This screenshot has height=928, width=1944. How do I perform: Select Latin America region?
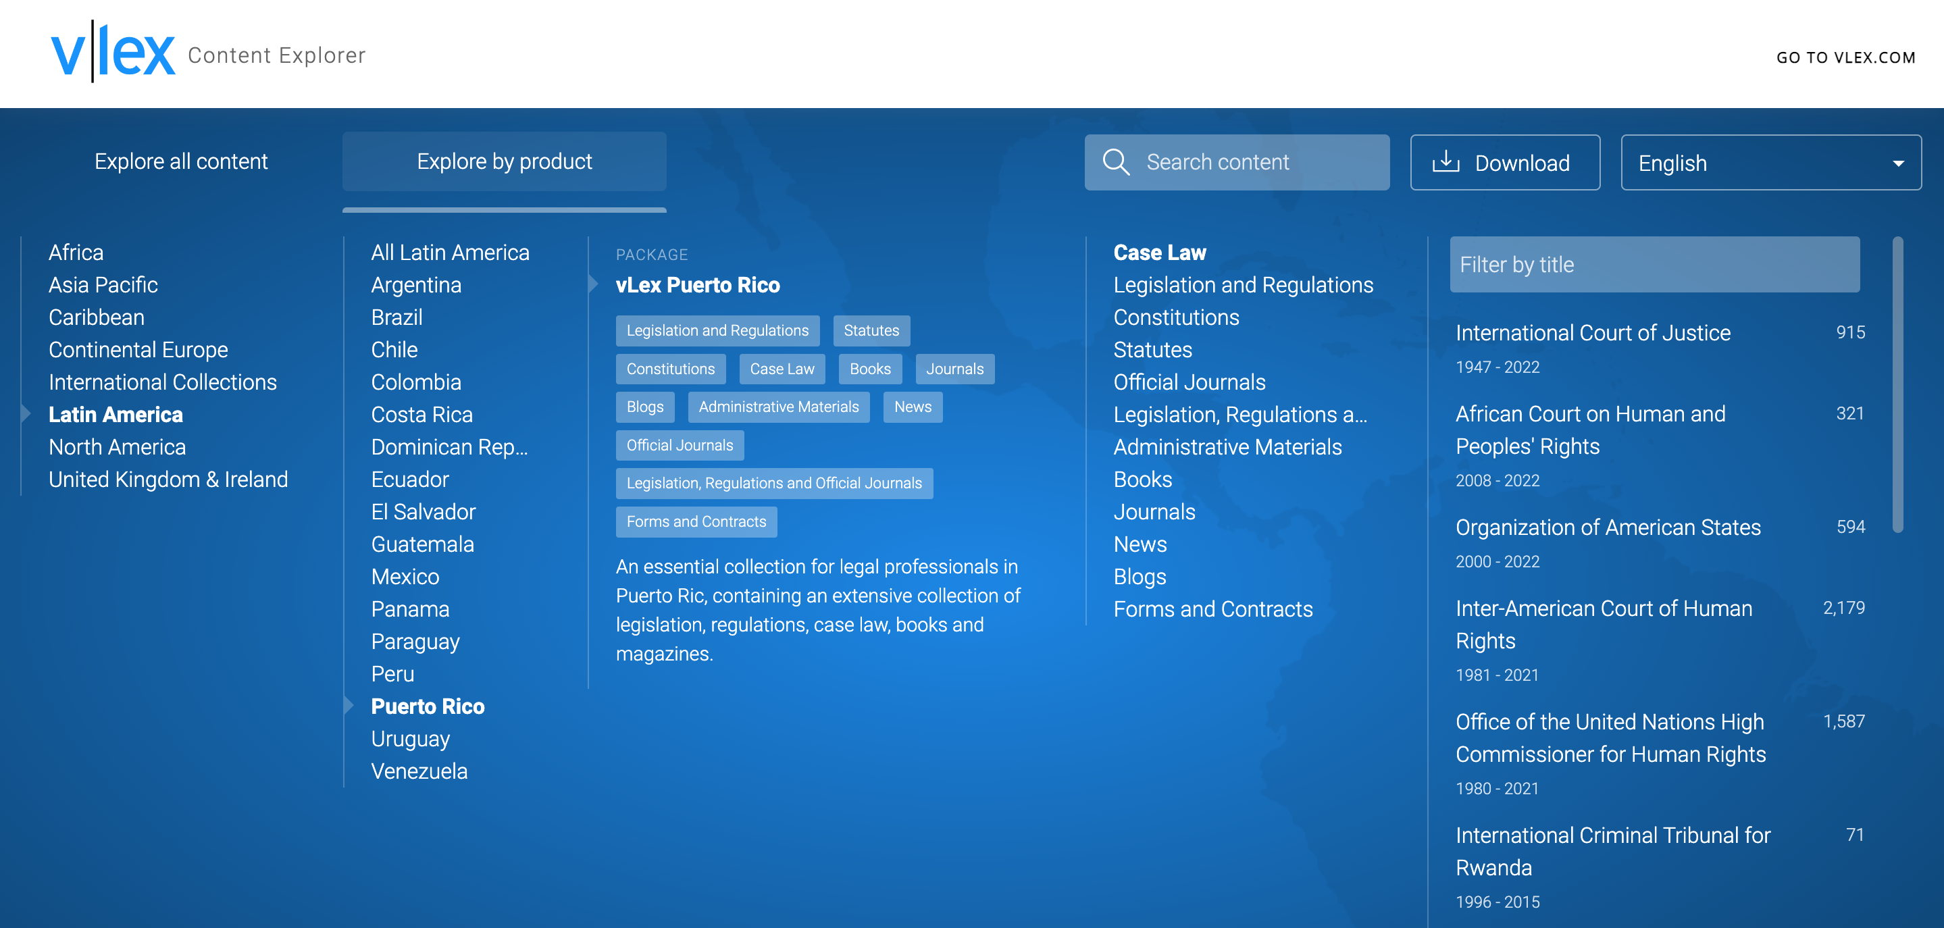(x=116, y=414)
